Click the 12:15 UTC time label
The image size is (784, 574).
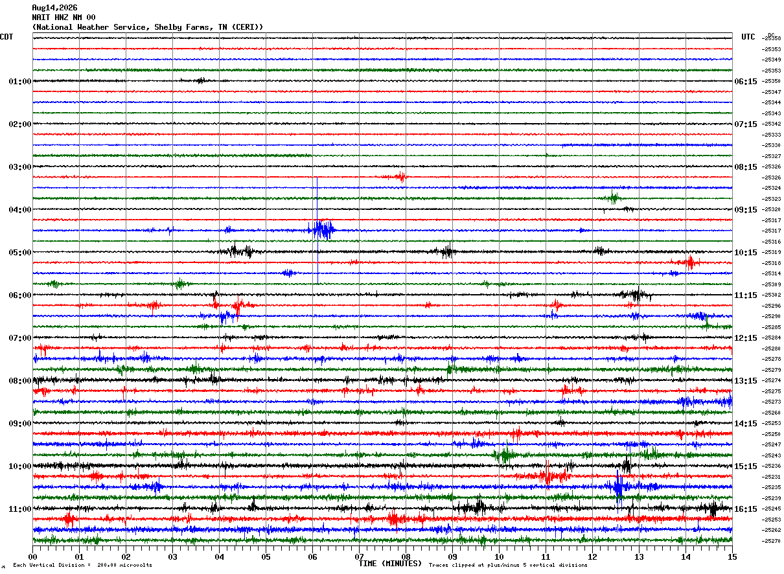(x=746, y=338)
